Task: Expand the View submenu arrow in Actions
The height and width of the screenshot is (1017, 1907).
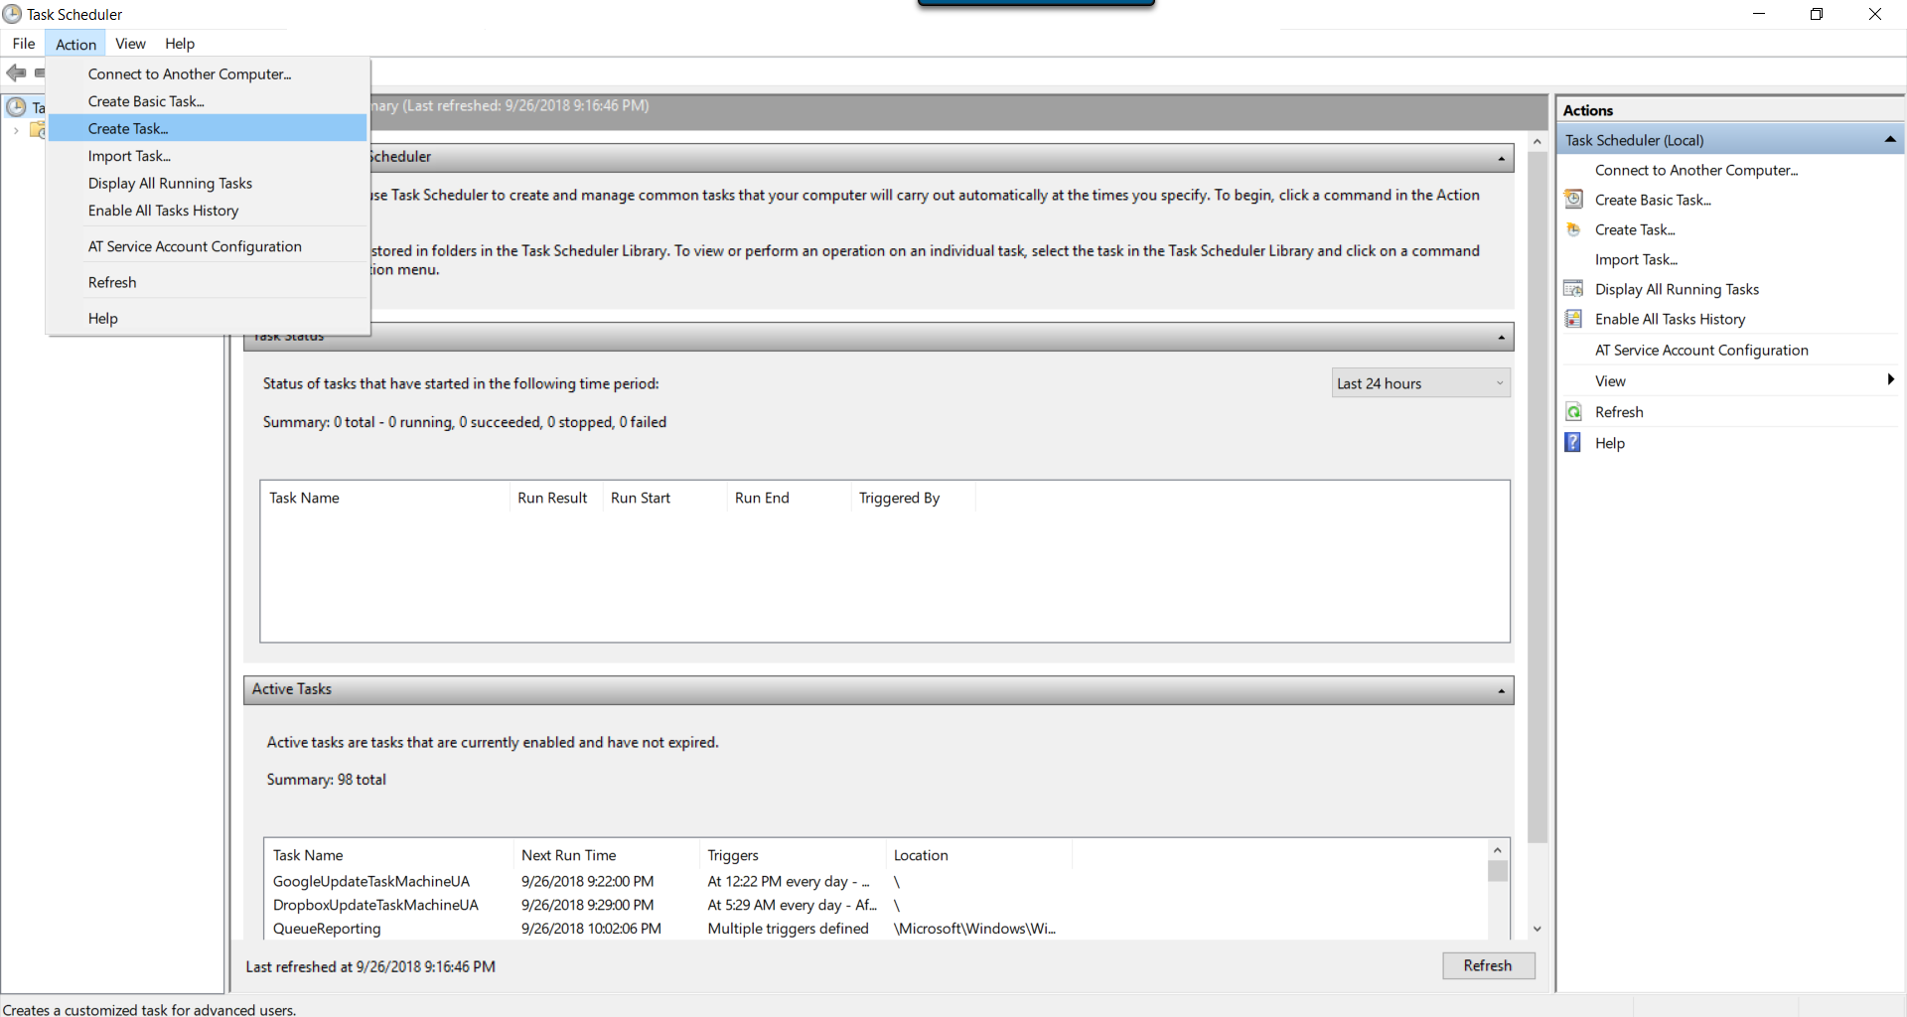Action: pos(1890,379)
